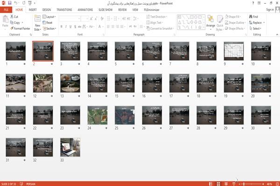Select slide 9 thumbnail with grid
Image resolution: width=280 pixels, height=186 pixels.
234,51
